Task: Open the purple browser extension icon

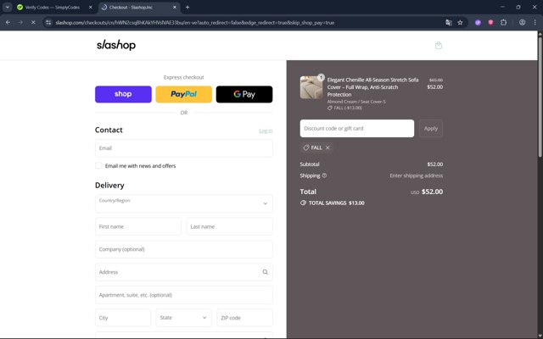Action: pyautogui.click(x=478, y=23)
